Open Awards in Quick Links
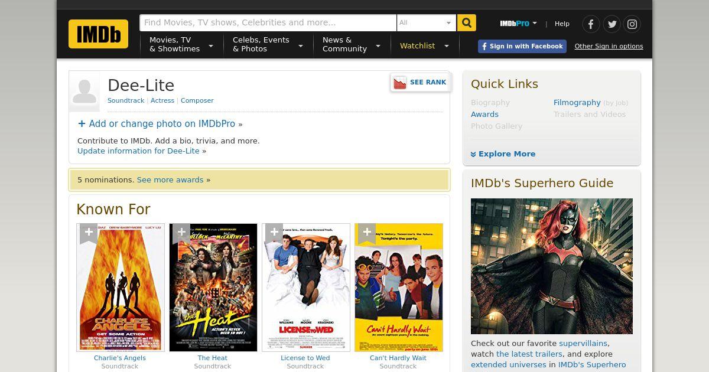 coord(484,114)
